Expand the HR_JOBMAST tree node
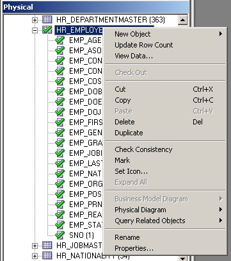Screen dimensions: 231x261 (35, 246)
